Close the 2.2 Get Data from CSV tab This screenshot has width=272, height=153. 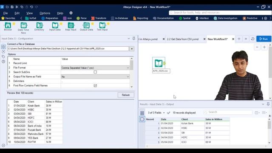[x=204, y=39]
